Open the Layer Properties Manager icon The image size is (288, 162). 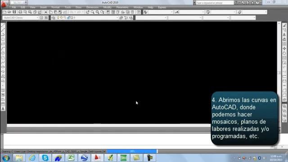(53, 18)
